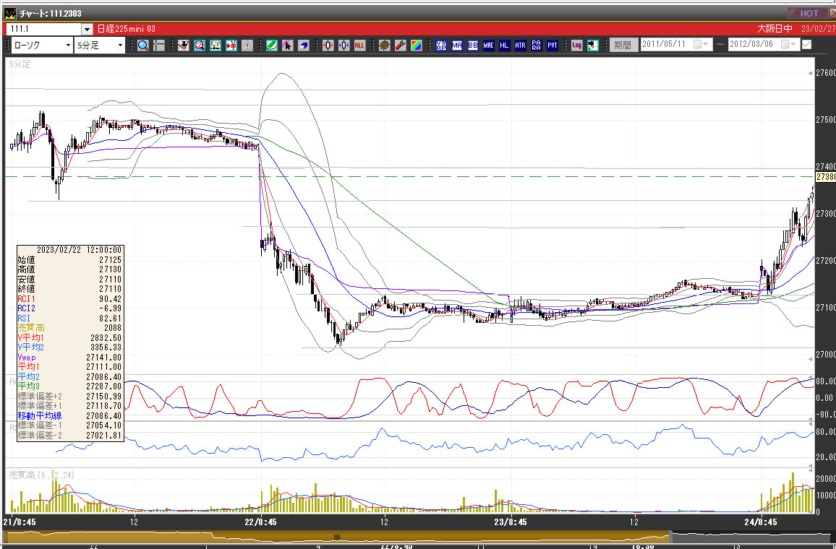Select the green pencil drawing tool

tap(272, 46)
